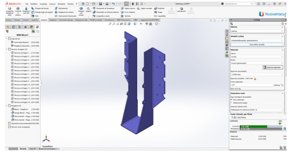Select Flangia tagli ad angolo tool
This screenshot has height=153, width=293.
42,12
